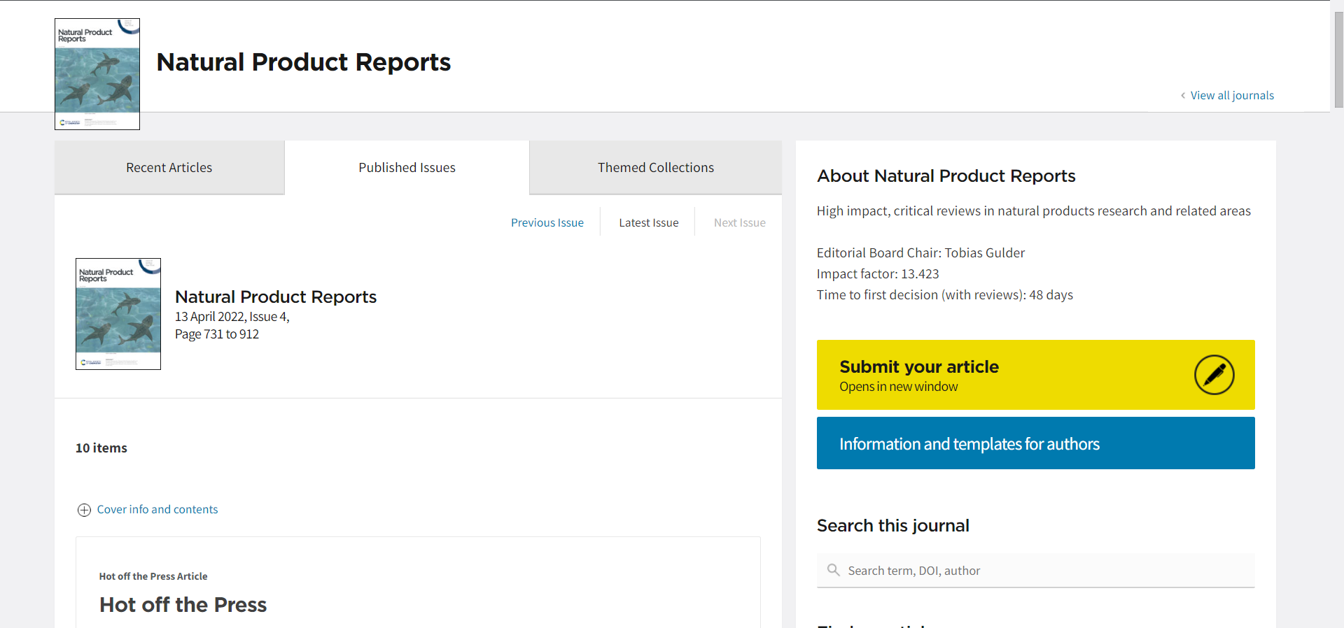
Task: Switch to the Themed Collections tab
Action: pyautogui.click(x=656, y=167)
